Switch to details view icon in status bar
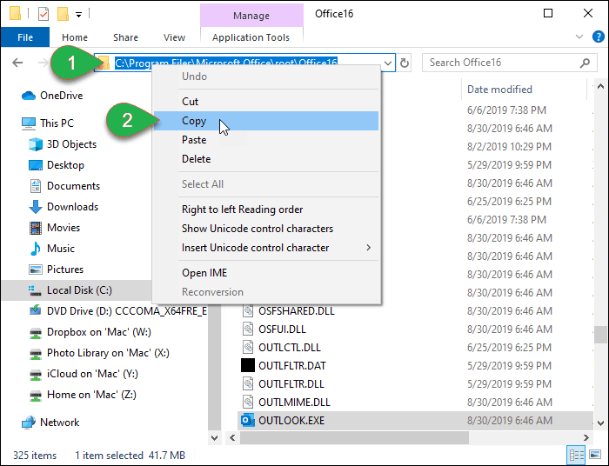The width and height of the screenshot is (609, 466). point(576,455)
